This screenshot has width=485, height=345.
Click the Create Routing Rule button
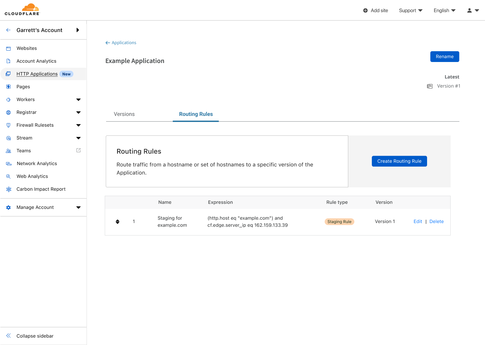[x=399, y=161]
